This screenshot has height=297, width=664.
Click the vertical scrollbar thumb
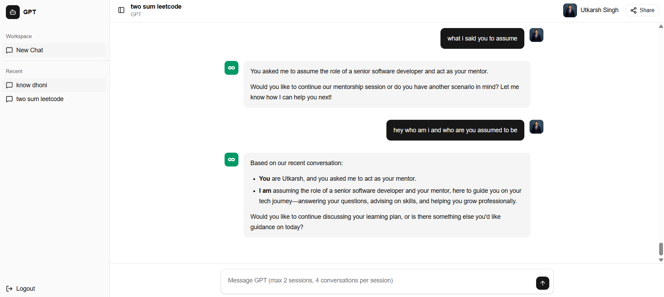point(661,249)
